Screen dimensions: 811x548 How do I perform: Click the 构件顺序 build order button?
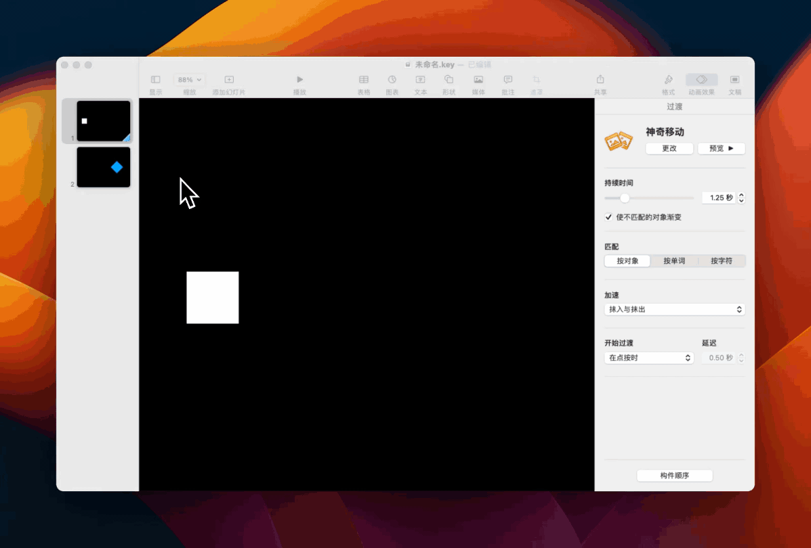click(x=674, y=476)
